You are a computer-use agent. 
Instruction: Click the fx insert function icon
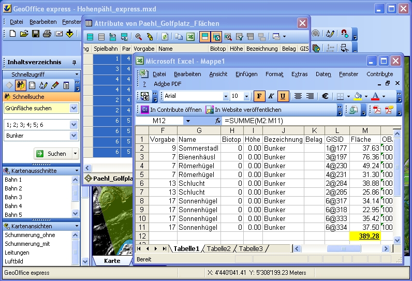tap(218, 121)
